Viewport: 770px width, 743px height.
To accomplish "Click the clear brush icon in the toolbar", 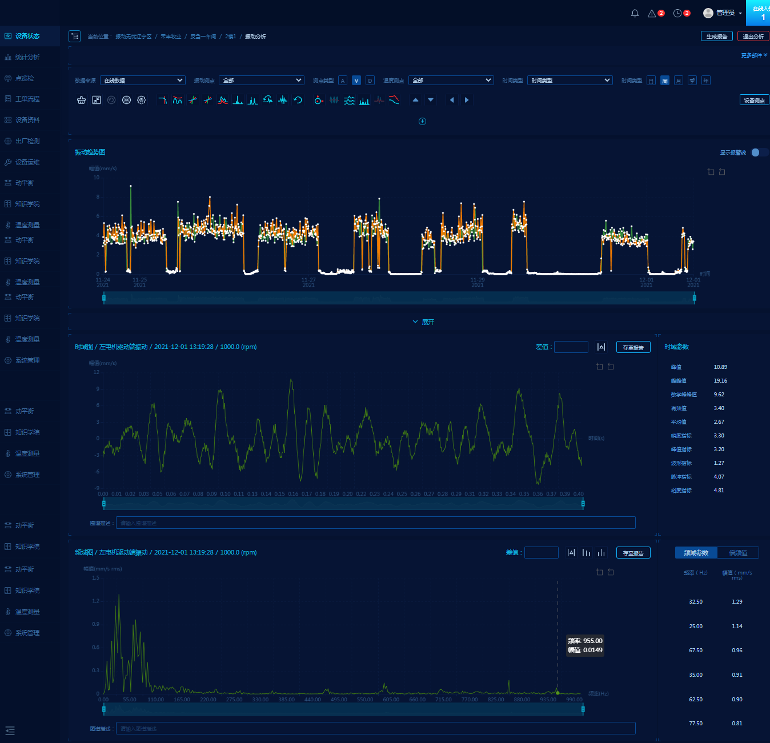I will coord(82,100).
